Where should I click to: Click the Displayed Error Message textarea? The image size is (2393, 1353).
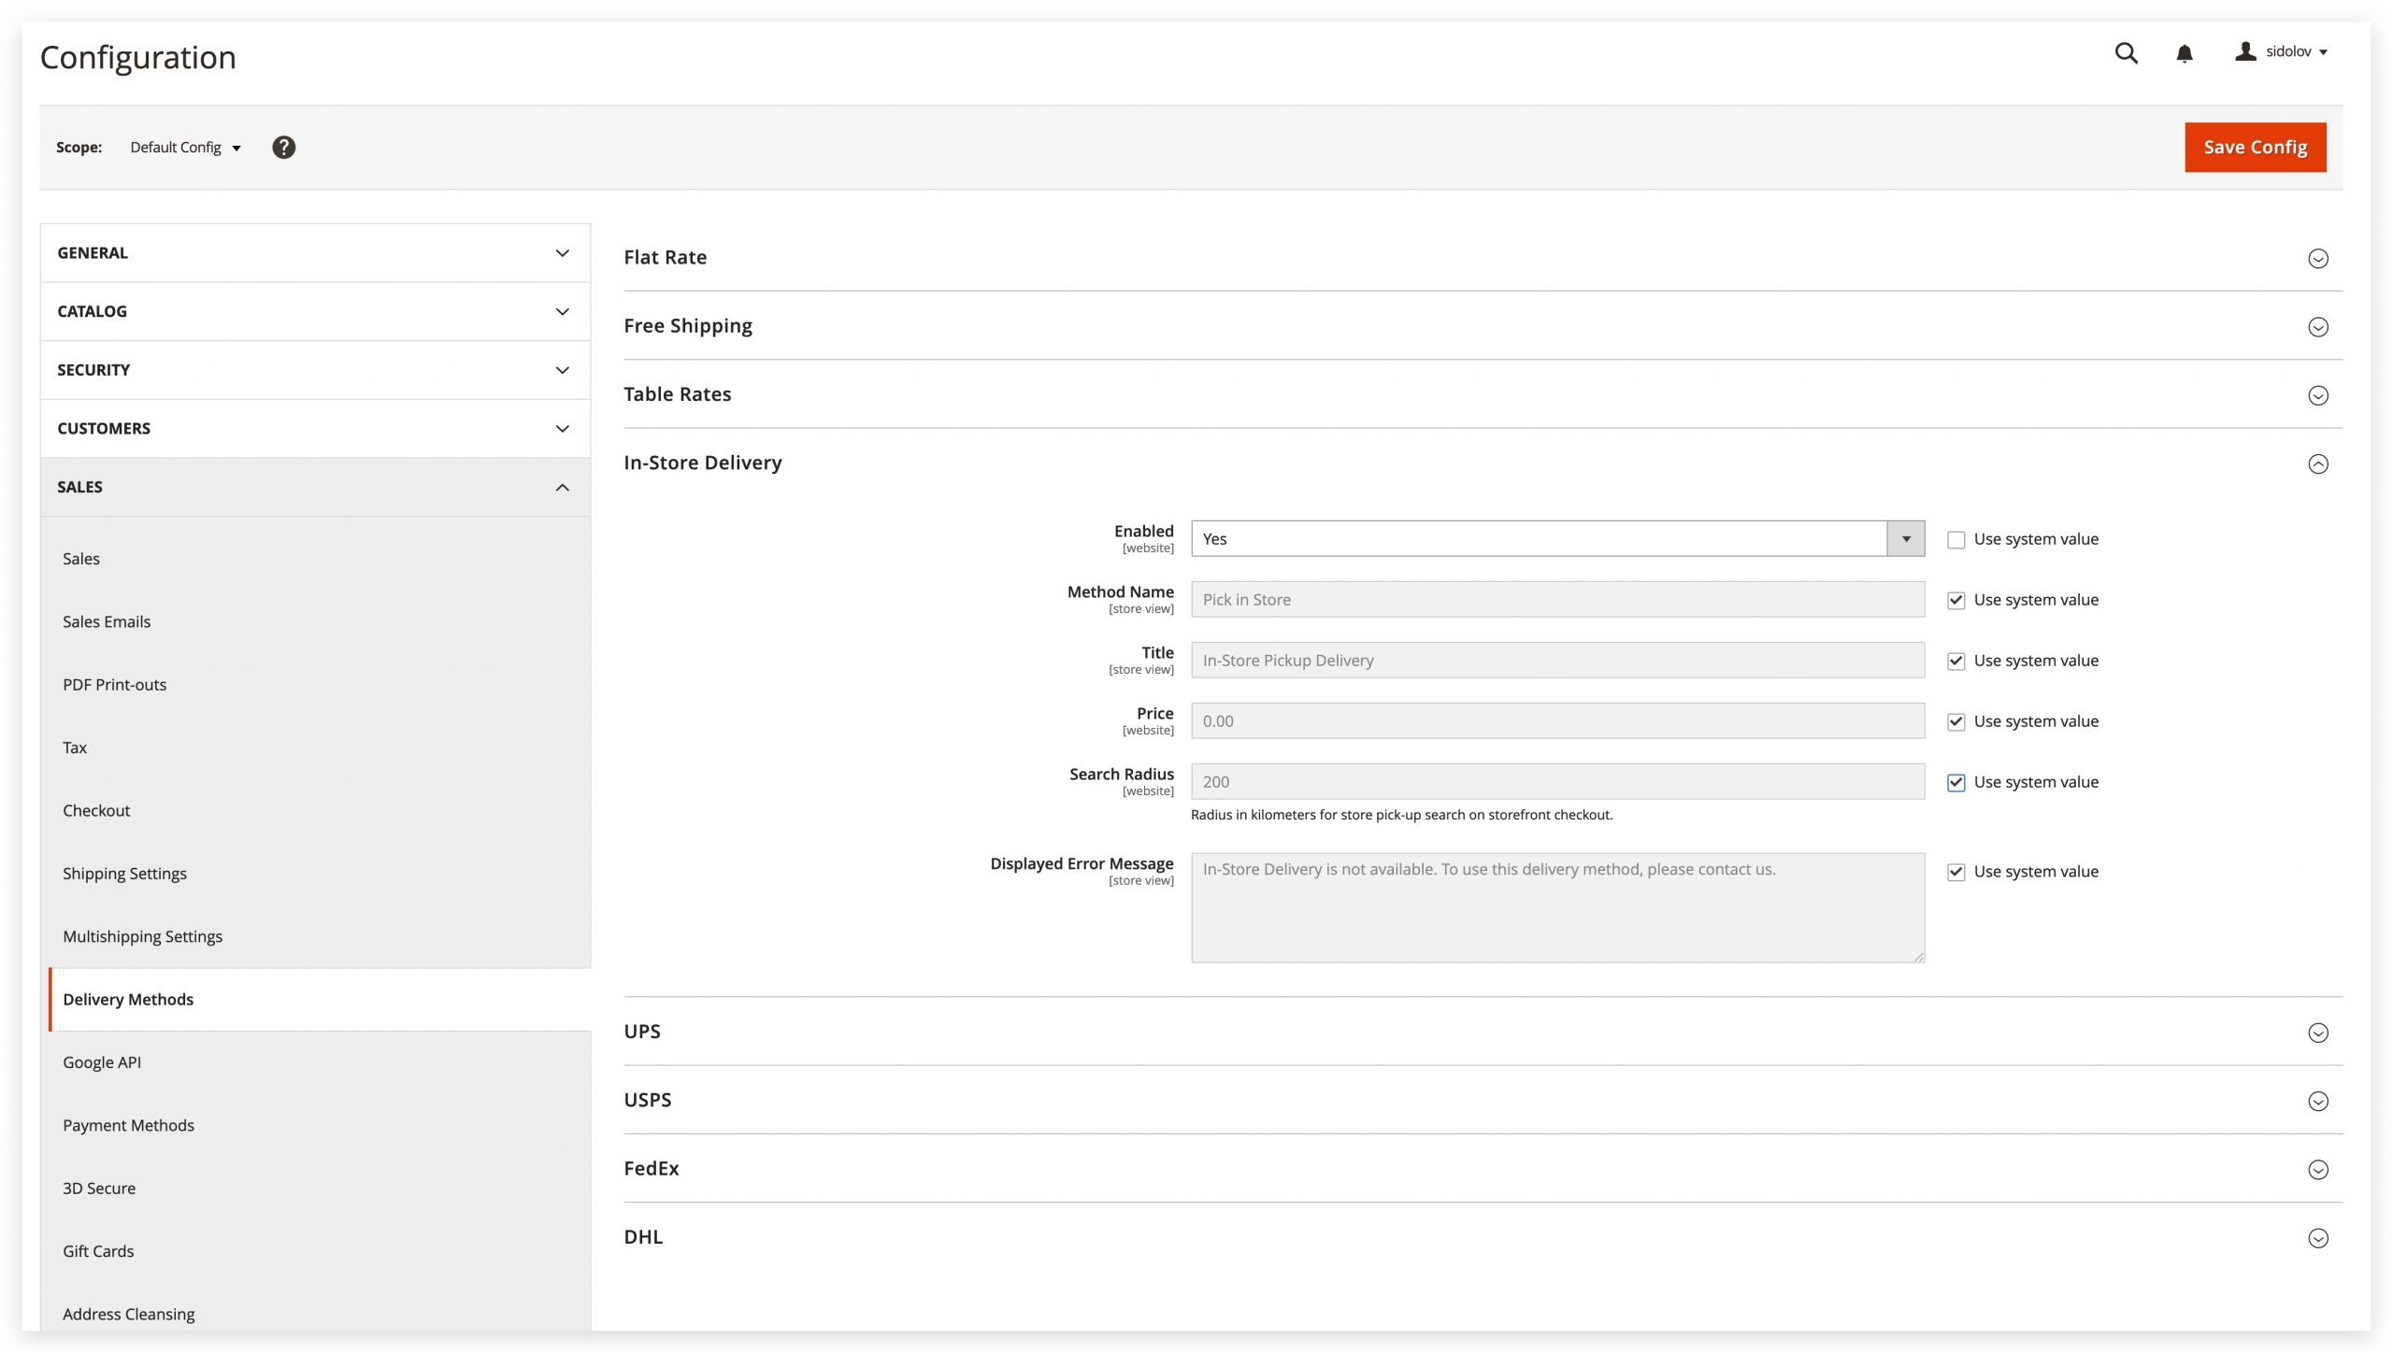point(1557,907)
